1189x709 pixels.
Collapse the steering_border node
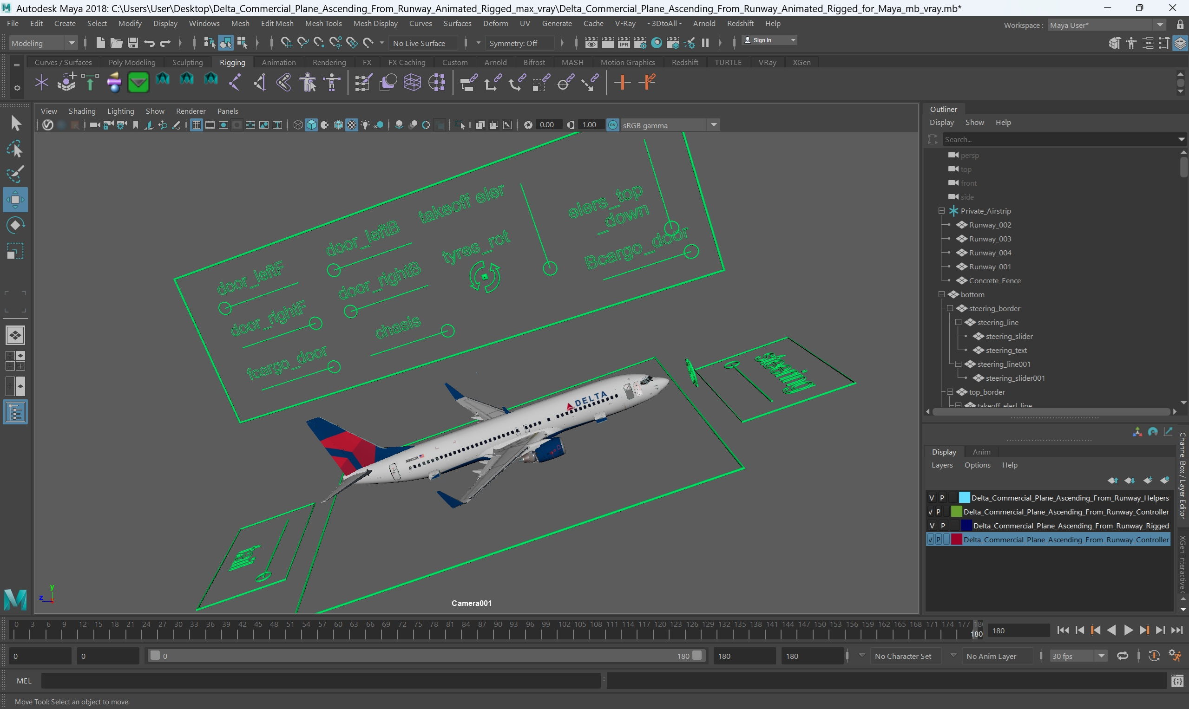click(x=950, y=308)
